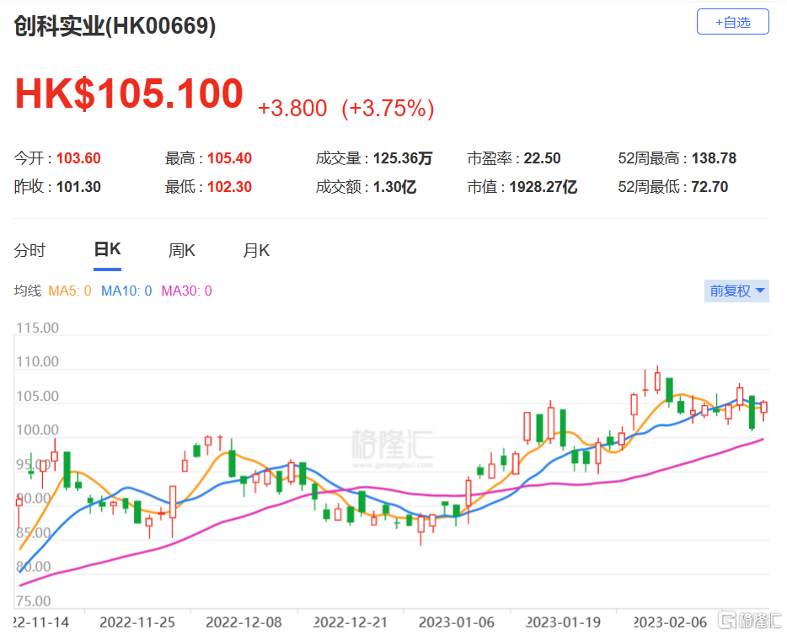Click the 2022-11-25 date axis label
Screen dimensions: 787x635
pyautogui.click(x=137, y=622)
